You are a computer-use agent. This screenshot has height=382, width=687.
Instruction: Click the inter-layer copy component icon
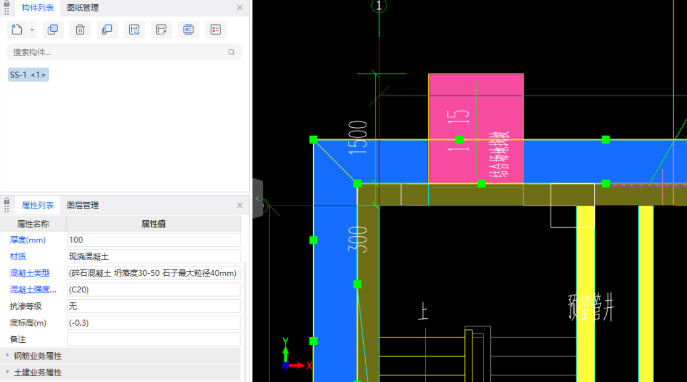107,30
